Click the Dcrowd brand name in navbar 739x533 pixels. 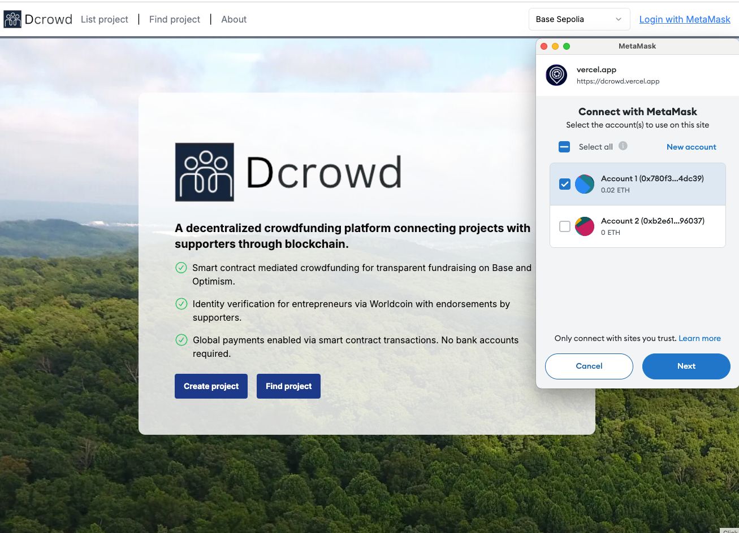(49, 19)
